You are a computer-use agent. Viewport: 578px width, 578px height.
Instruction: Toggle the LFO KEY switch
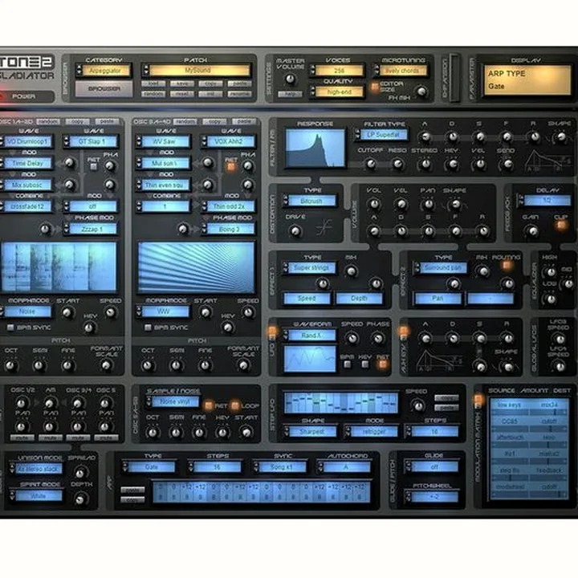(364, 364)
